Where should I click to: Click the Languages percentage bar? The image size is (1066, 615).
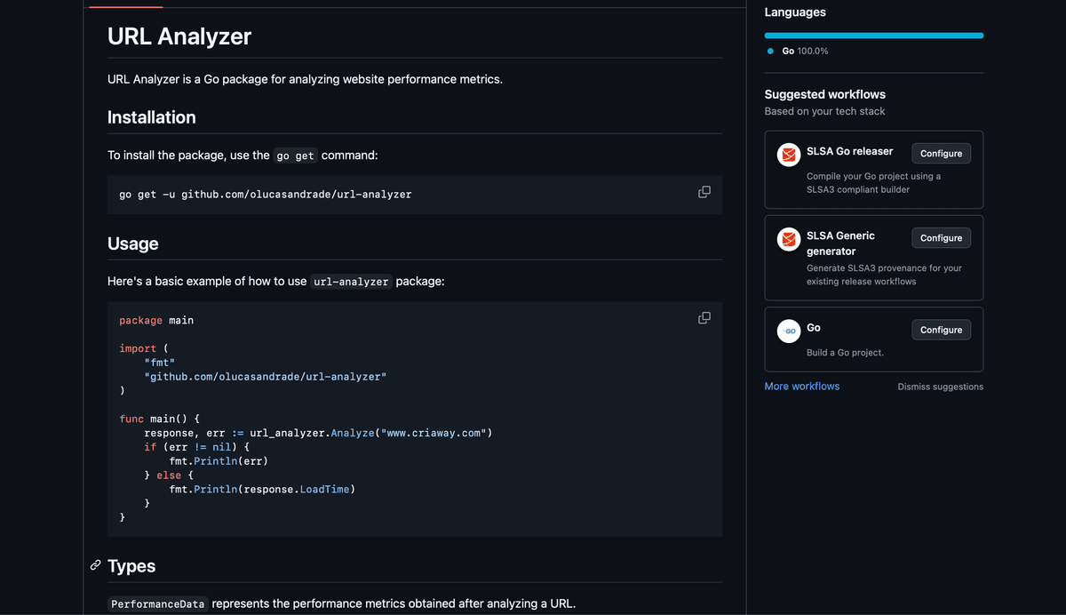[x=873, y=35]
